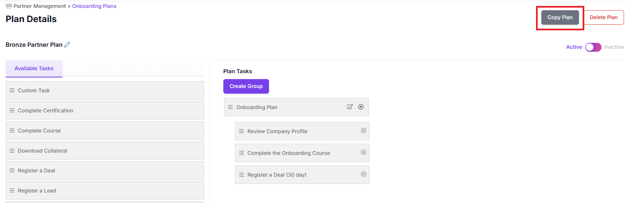
Task: Remove the Onboarding Plan group
Action: [361, 107]
